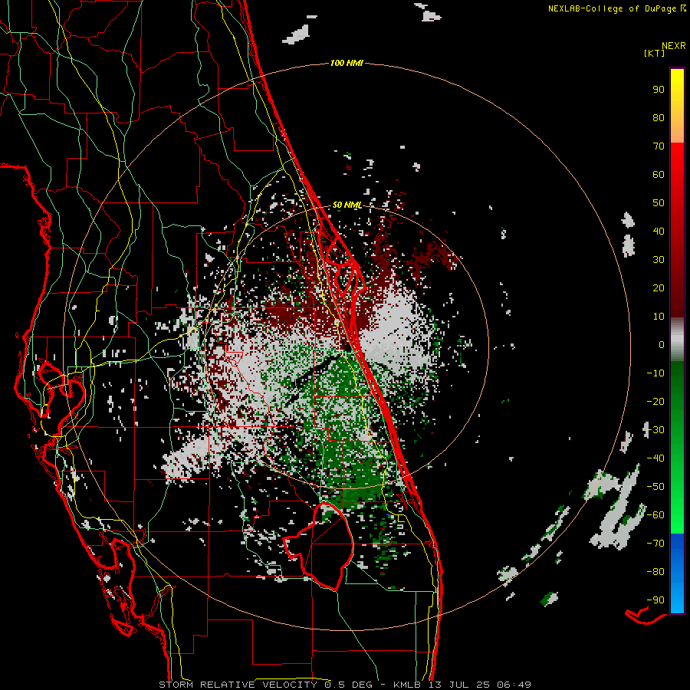Click the 13 JUL 25 date in caption
The width and height of the screenshot is (690, 690).
459,685
